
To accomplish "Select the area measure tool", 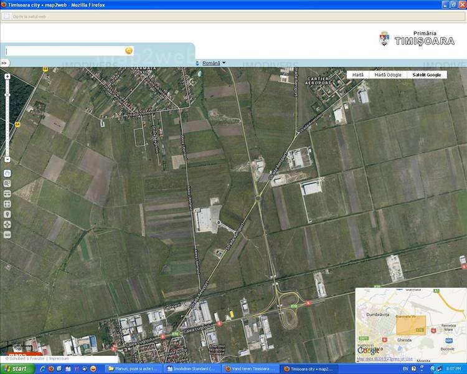I will point(7,204).
